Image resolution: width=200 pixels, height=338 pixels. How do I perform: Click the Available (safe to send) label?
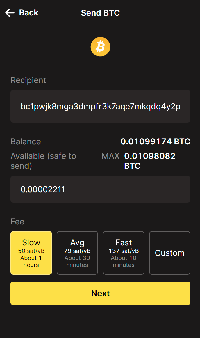[x=43, y=161]
